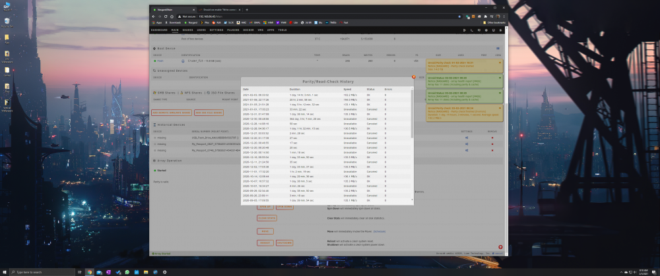Click the taskbar search box
The image size is (660, 276).
(x=42, y=272)
